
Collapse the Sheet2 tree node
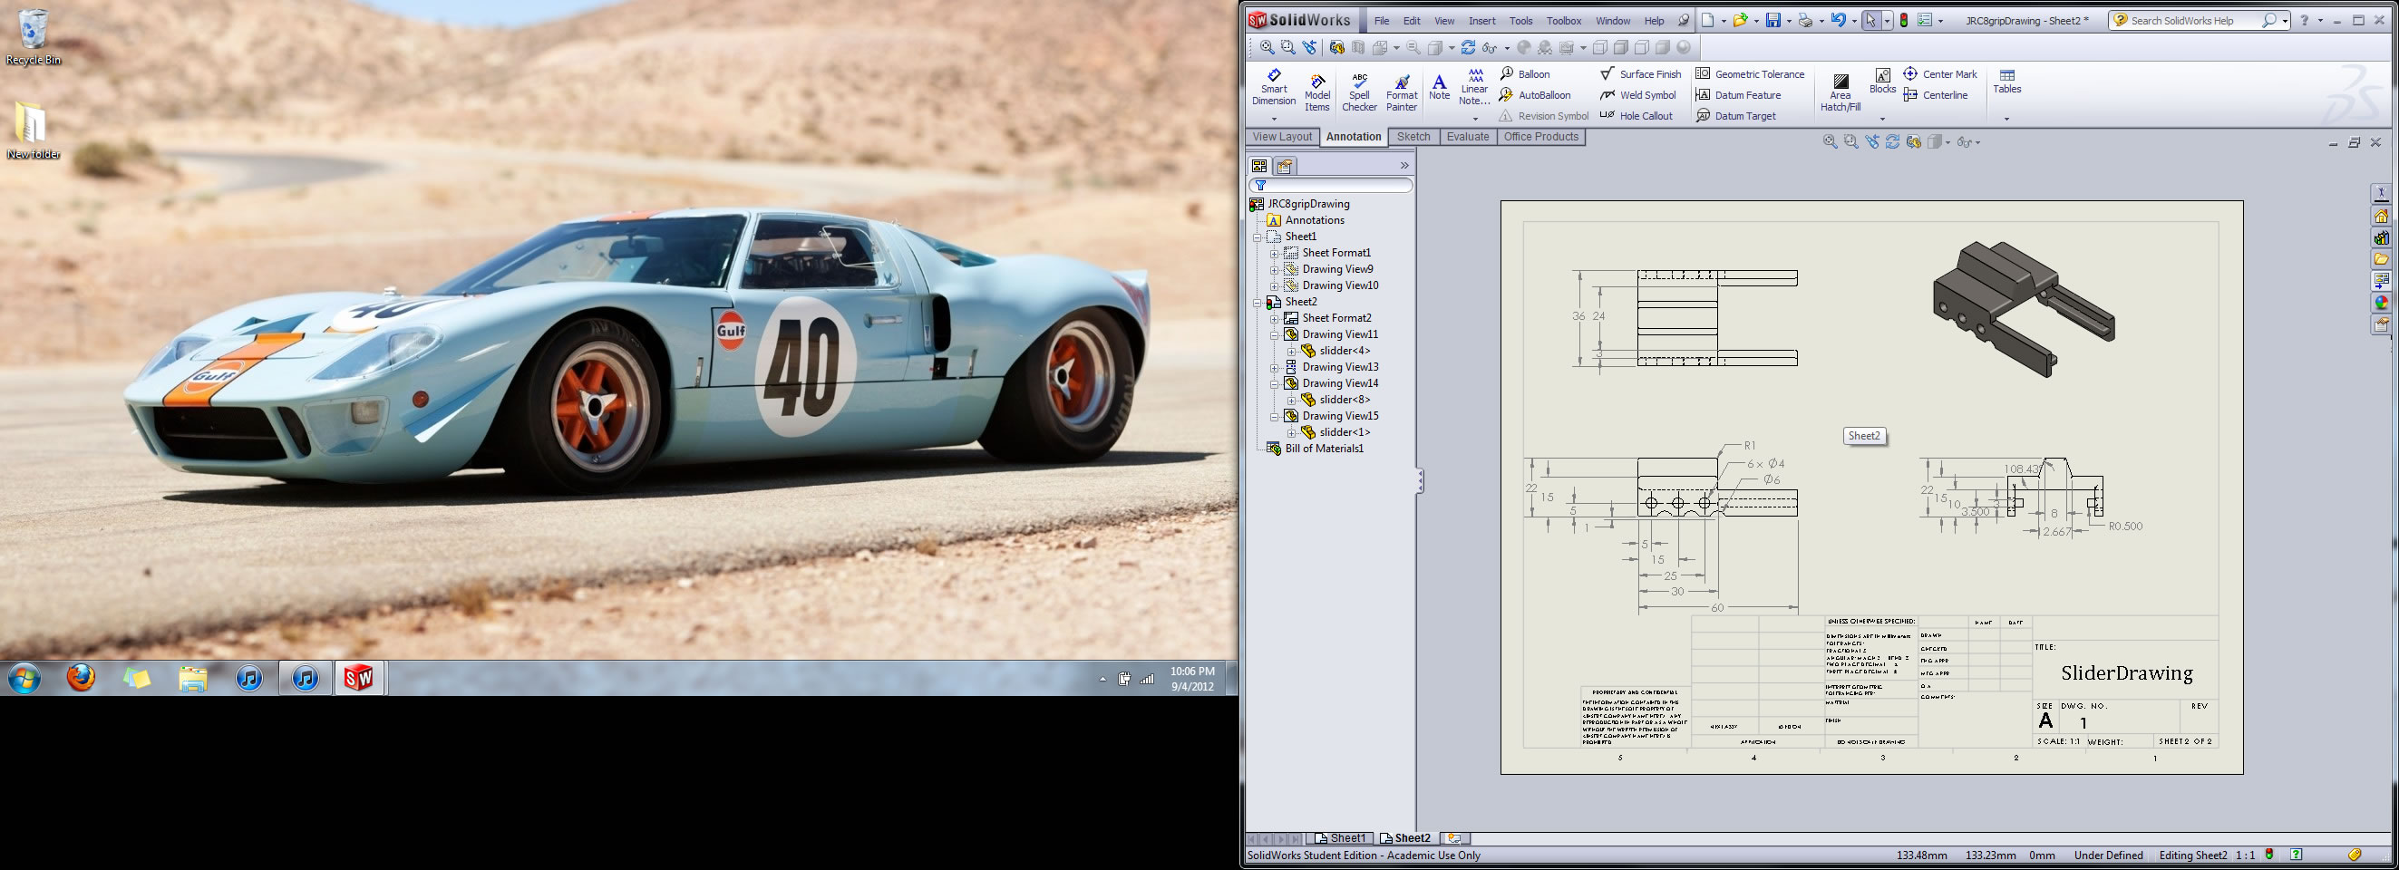[1258, 303]
